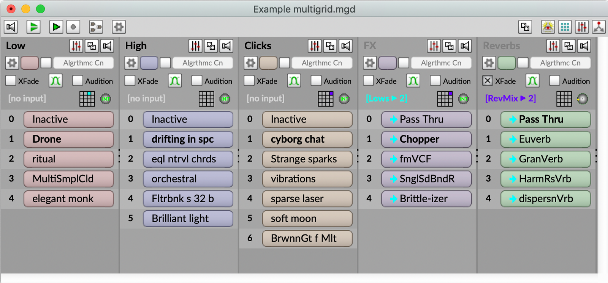The height and width of the screenshot is (283, 608).
Task: Click the pink color swatch in Low column
Action: tap(30, 63)
